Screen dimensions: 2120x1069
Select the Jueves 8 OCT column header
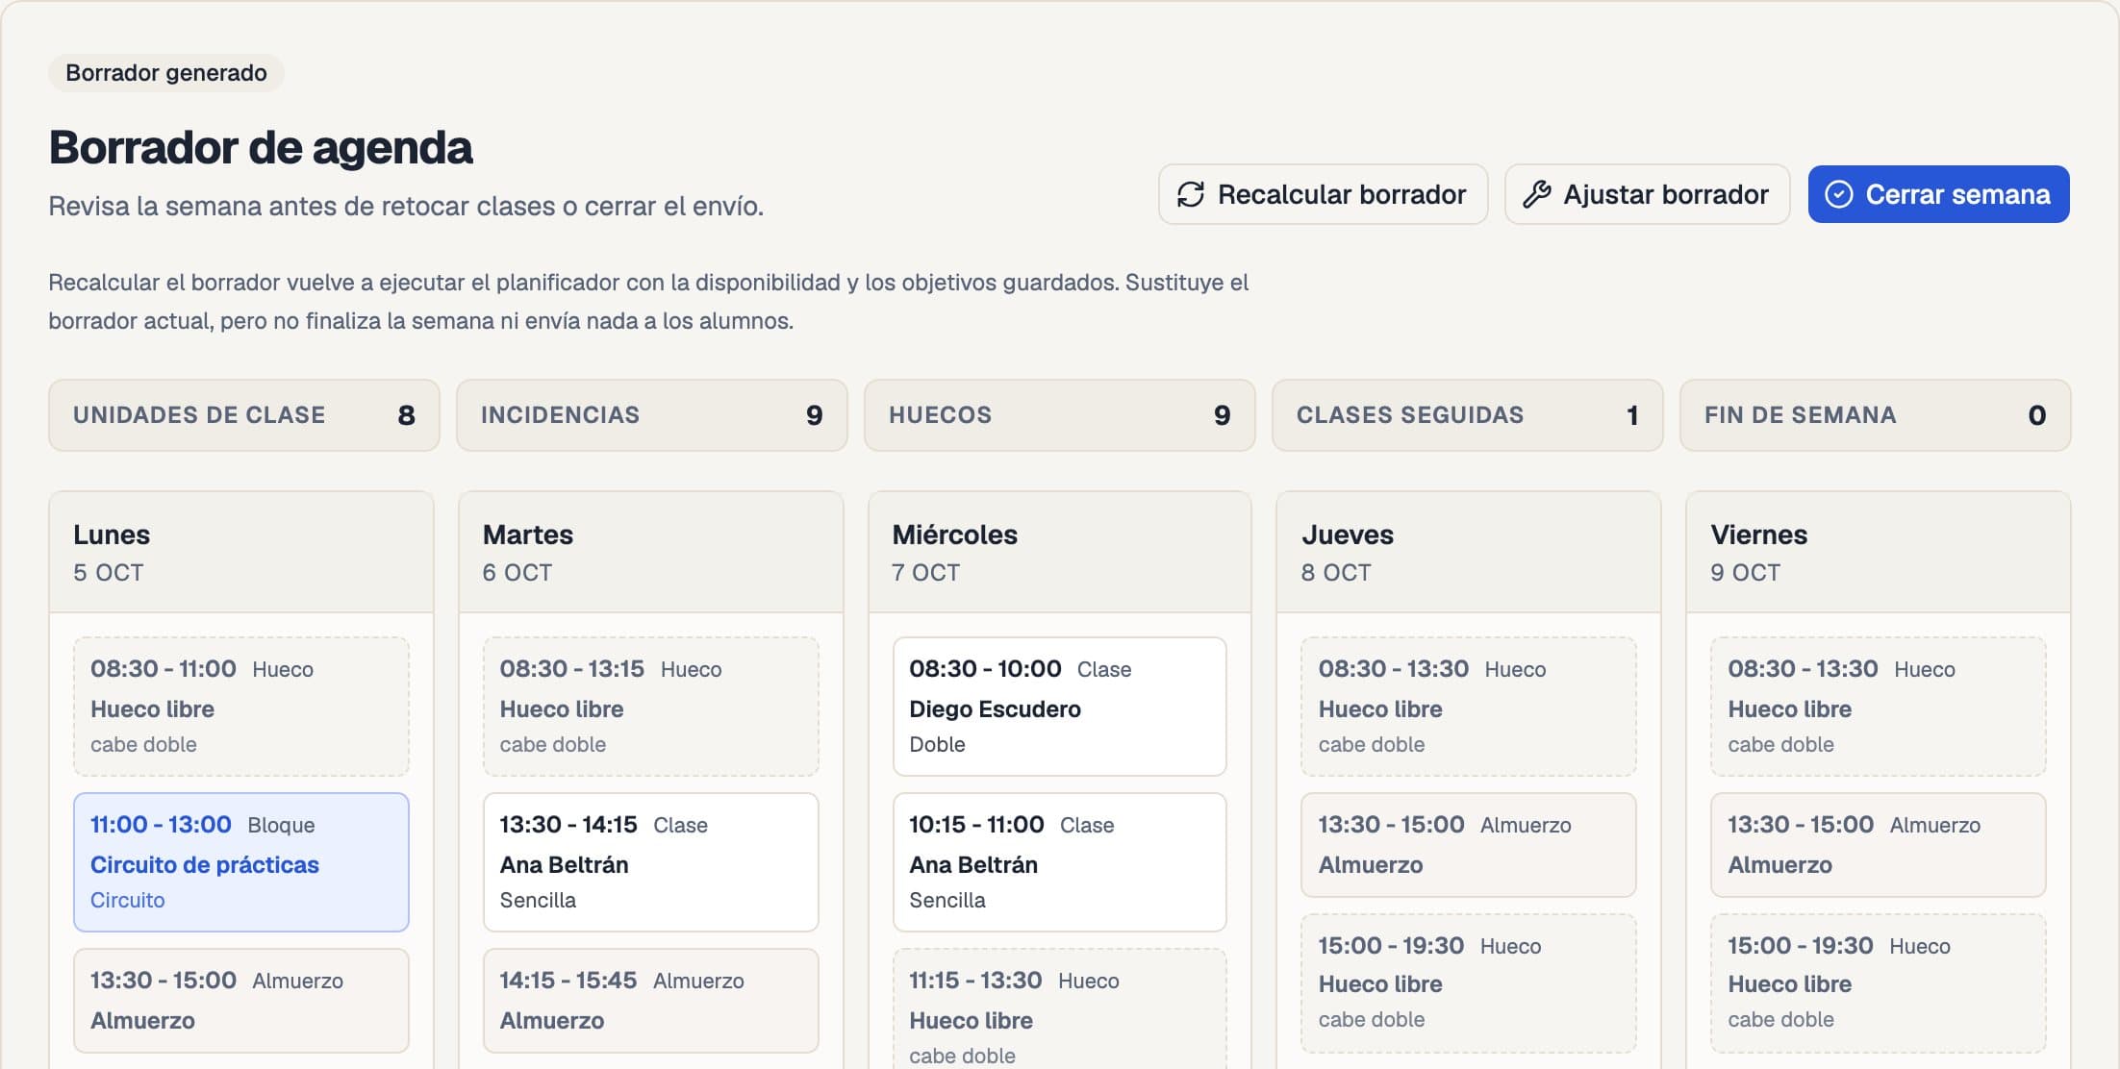(x=1469, y=553)
